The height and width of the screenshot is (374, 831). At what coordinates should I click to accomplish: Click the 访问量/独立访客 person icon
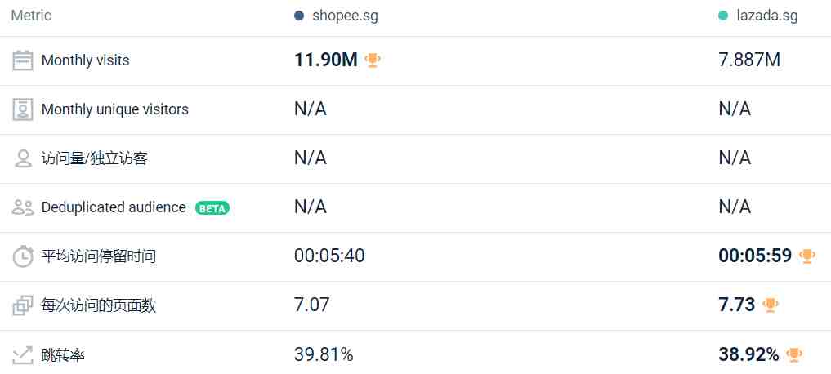[x=23, y=158]
